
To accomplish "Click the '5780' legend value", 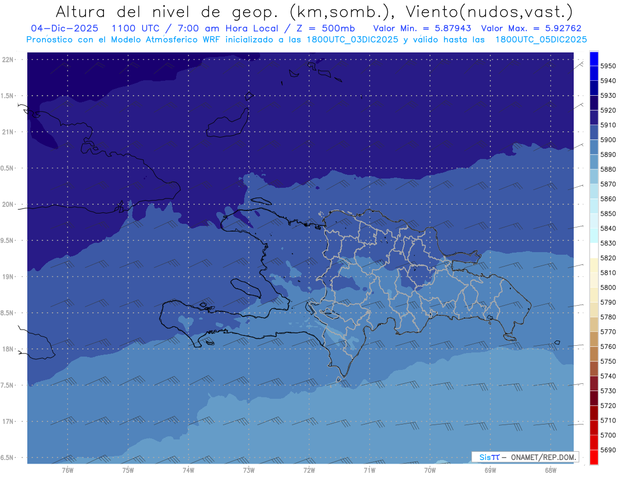I will point(608,317).
